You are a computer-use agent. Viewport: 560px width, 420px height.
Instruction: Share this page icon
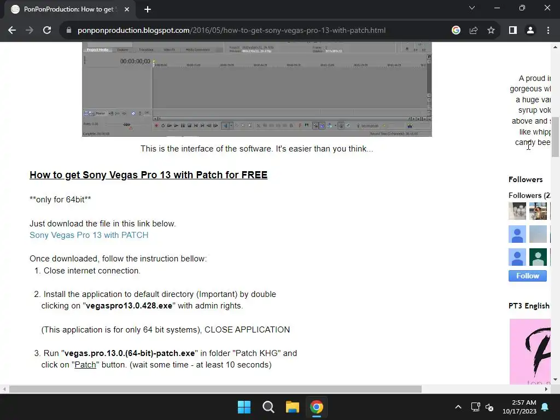(x=474, y=31)
